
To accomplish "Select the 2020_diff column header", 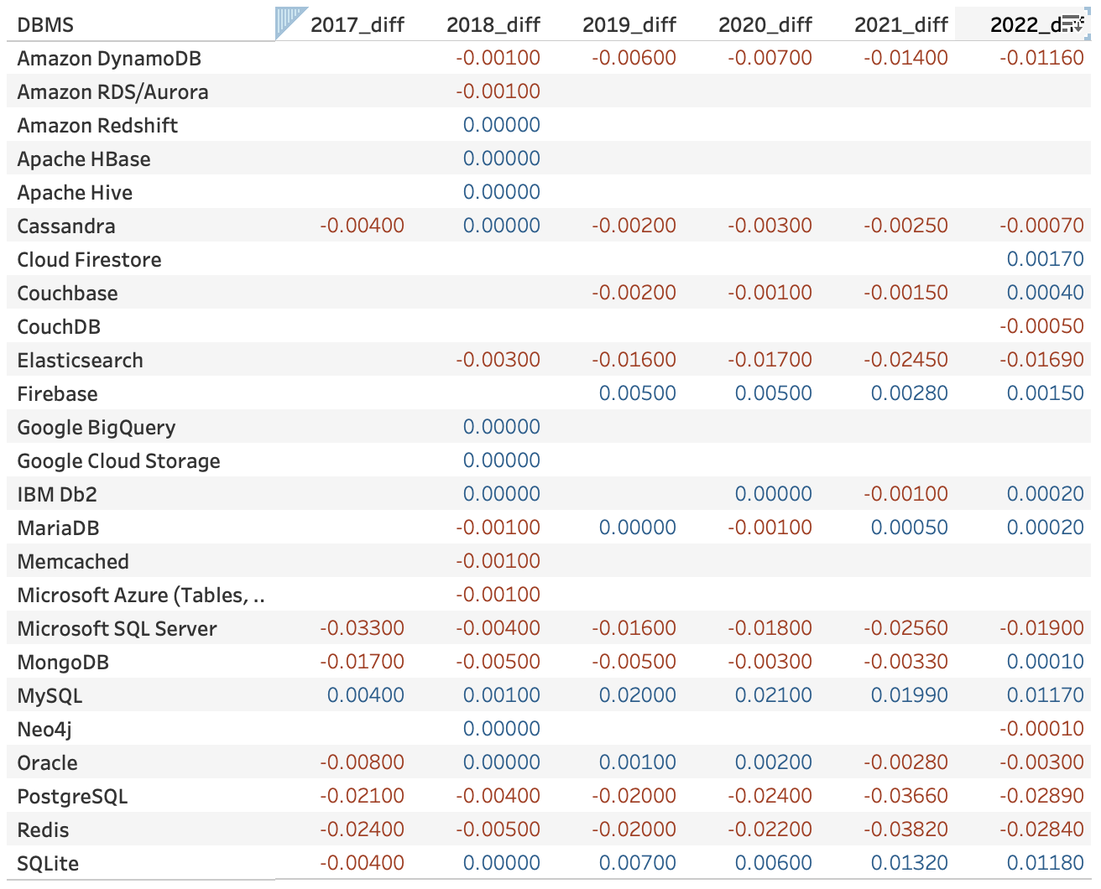I will pos(765,25).
